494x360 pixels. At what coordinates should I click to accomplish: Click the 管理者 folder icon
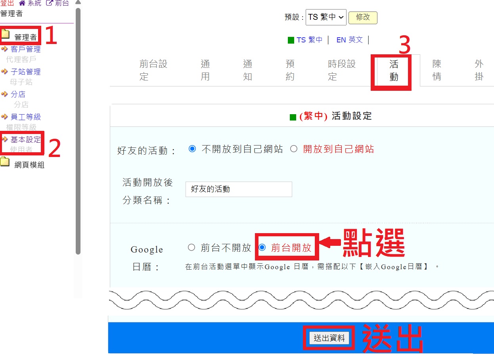point(5,34)
